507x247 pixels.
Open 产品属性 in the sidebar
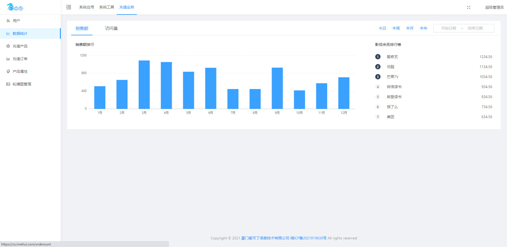(30, 71)
